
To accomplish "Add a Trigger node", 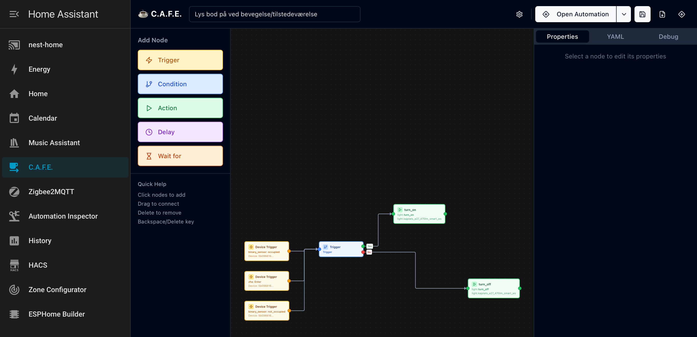I will point(180,60).
